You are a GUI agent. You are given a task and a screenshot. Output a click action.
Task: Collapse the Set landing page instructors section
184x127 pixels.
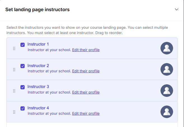176,9
